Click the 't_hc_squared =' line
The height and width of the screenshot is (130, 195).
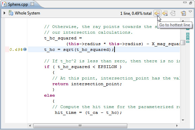(x=63, y=38)
